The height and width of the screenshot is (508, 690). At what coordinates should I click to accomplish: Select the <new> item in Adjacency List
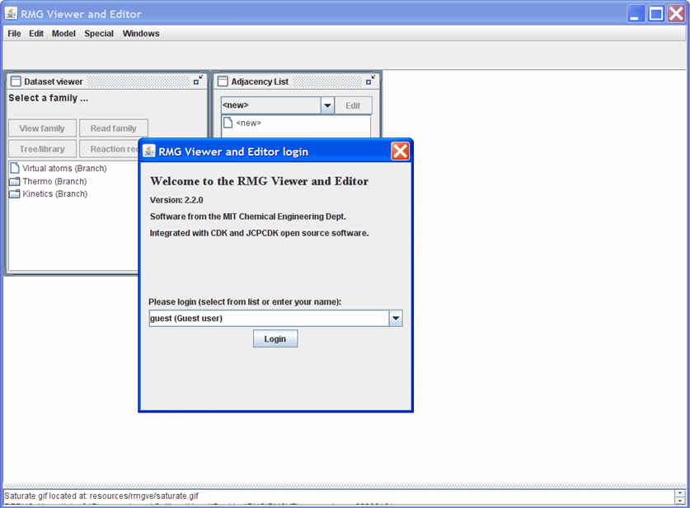249,123
